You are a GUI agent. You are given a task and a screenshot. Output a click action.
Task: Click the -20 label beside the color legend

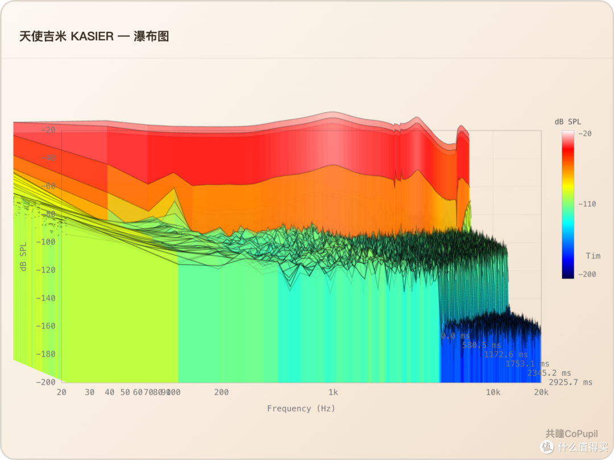(x=584, y=133)
